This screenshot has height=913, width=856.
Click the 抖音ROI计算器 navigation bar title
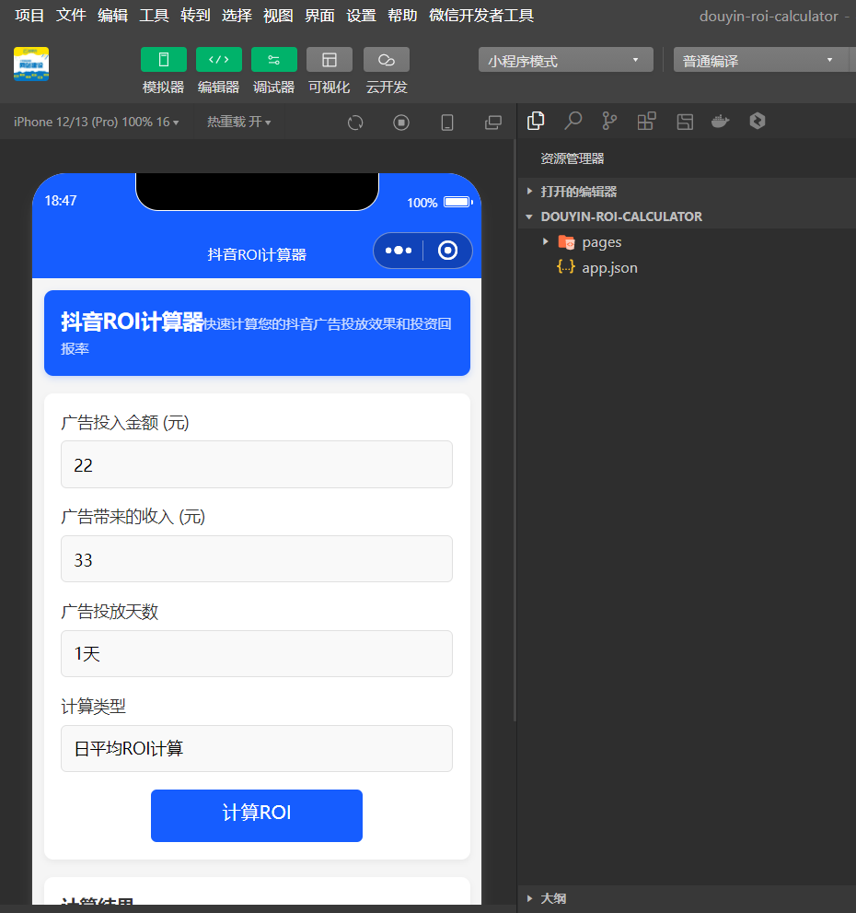click(257, 254)
